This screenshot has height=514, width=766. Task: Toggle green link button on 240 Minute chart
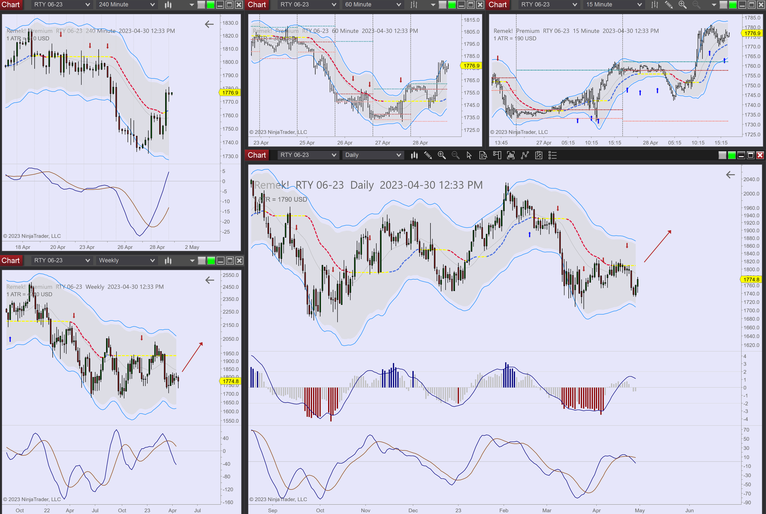click(210, 5)
